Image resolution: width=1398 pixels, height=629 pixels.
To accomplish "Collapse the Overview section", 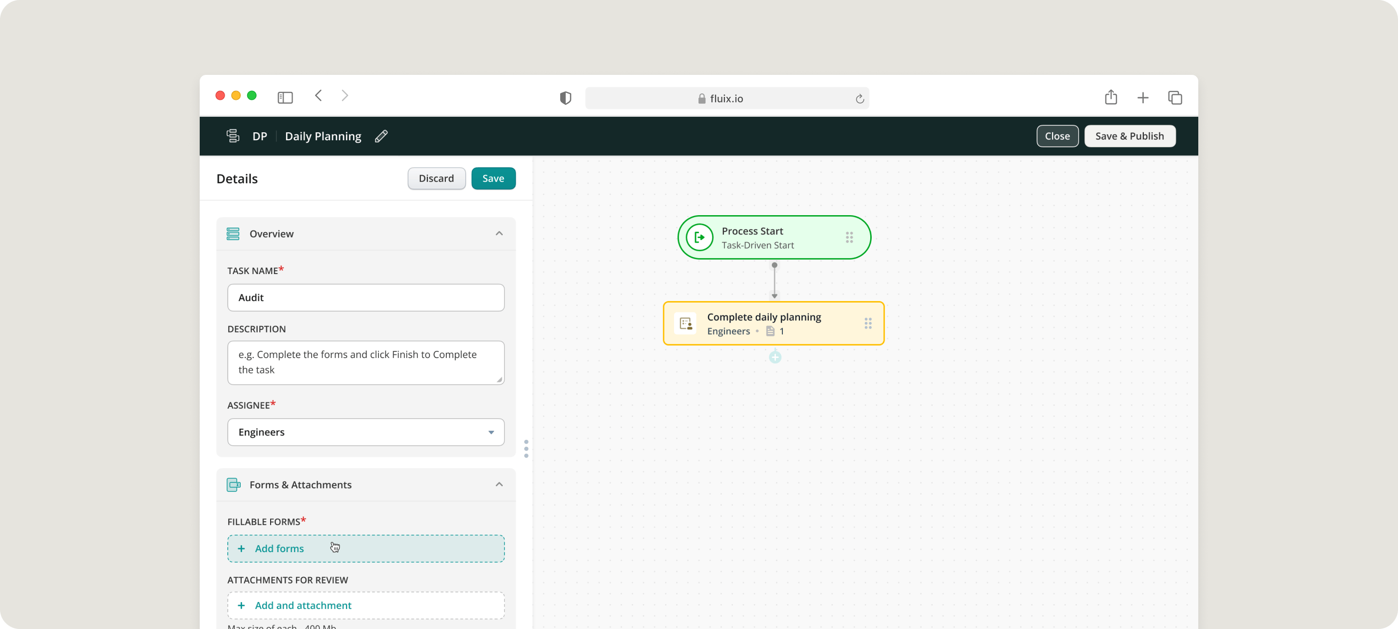I will 499,234.
